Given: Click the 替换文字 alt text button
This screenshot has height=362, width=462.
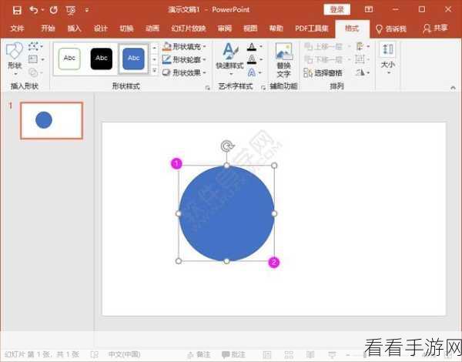Looking at the screenshot, I should (x=283, y=60).
